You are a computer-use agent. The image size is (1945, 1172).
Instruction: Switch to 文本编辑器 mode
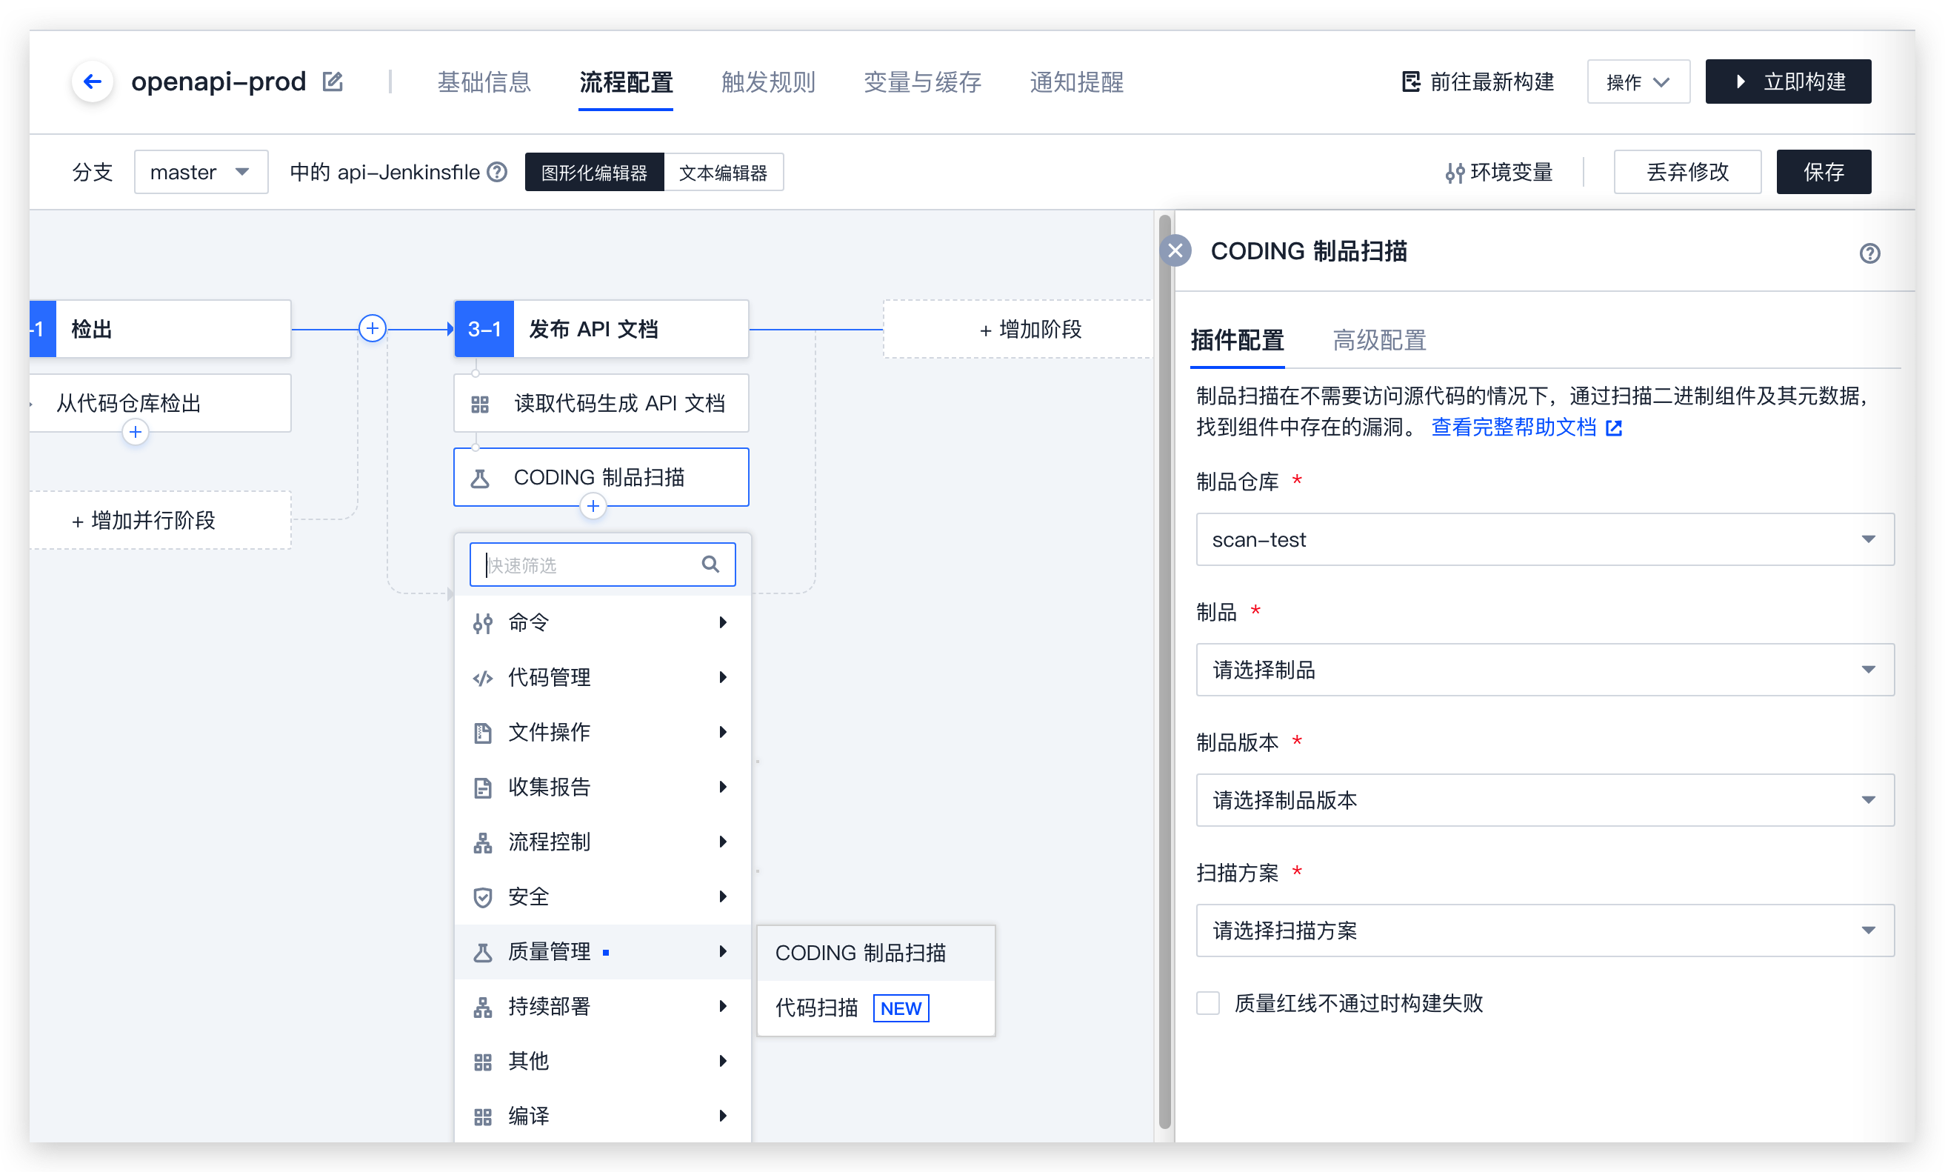pos(723,172)
